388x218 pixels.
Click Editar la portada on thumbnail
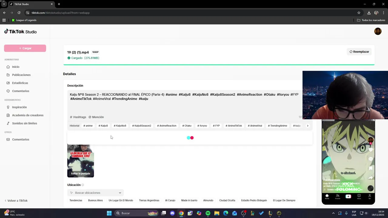tap(81, 173)
